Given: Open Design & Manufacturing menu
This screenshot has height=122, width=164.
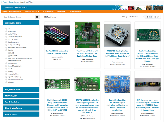Looking at the screenshot, I should pyautogui.click(x=12, y=11).
